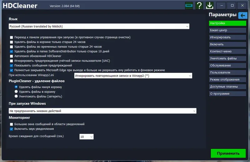Enable 'Большие окна сообщений в области уведомлений'
The width and height of the screenshot is (250, 162).
click(x=11, y=124)
